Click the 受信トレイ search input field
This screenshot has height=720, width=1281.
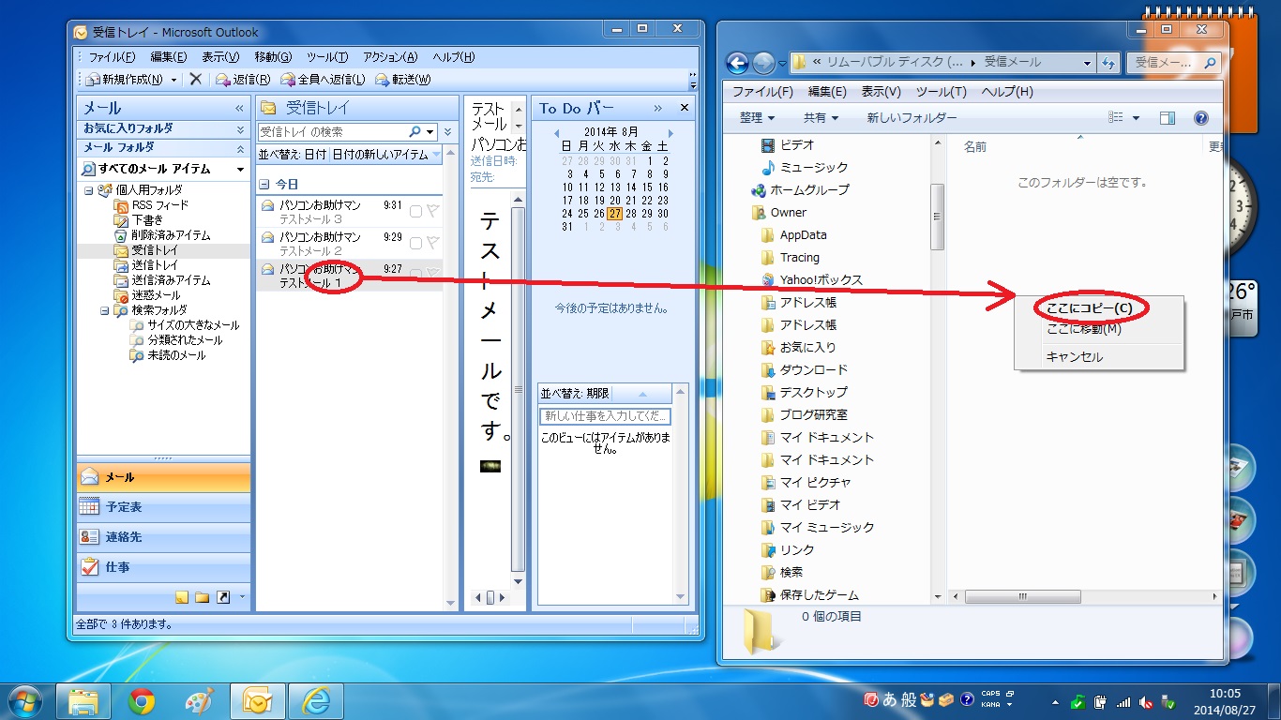(x=331, y=132)
